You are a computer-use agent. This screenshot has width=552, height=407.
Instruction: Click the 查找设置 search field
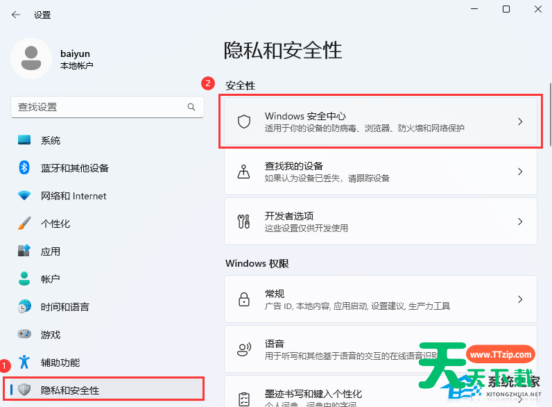point(107,107)
